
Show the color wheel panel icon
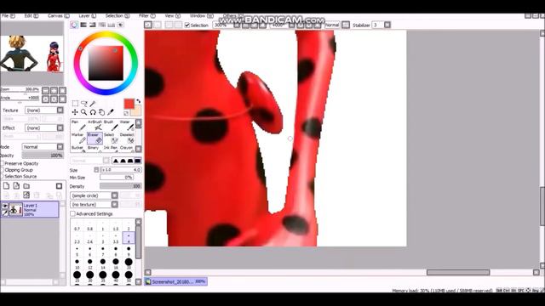[74, 25]
